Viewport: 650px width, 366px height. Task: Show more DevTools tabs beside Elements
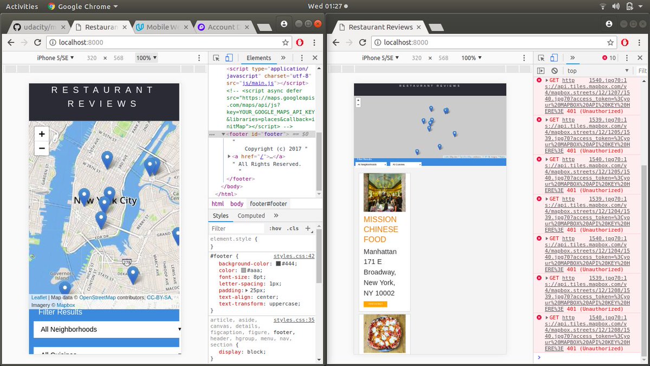point(283,57)
